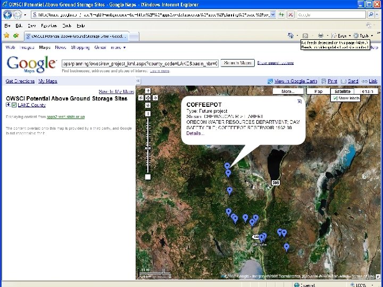Go to the browser Home page icon
383x287 pixels.
290,36
